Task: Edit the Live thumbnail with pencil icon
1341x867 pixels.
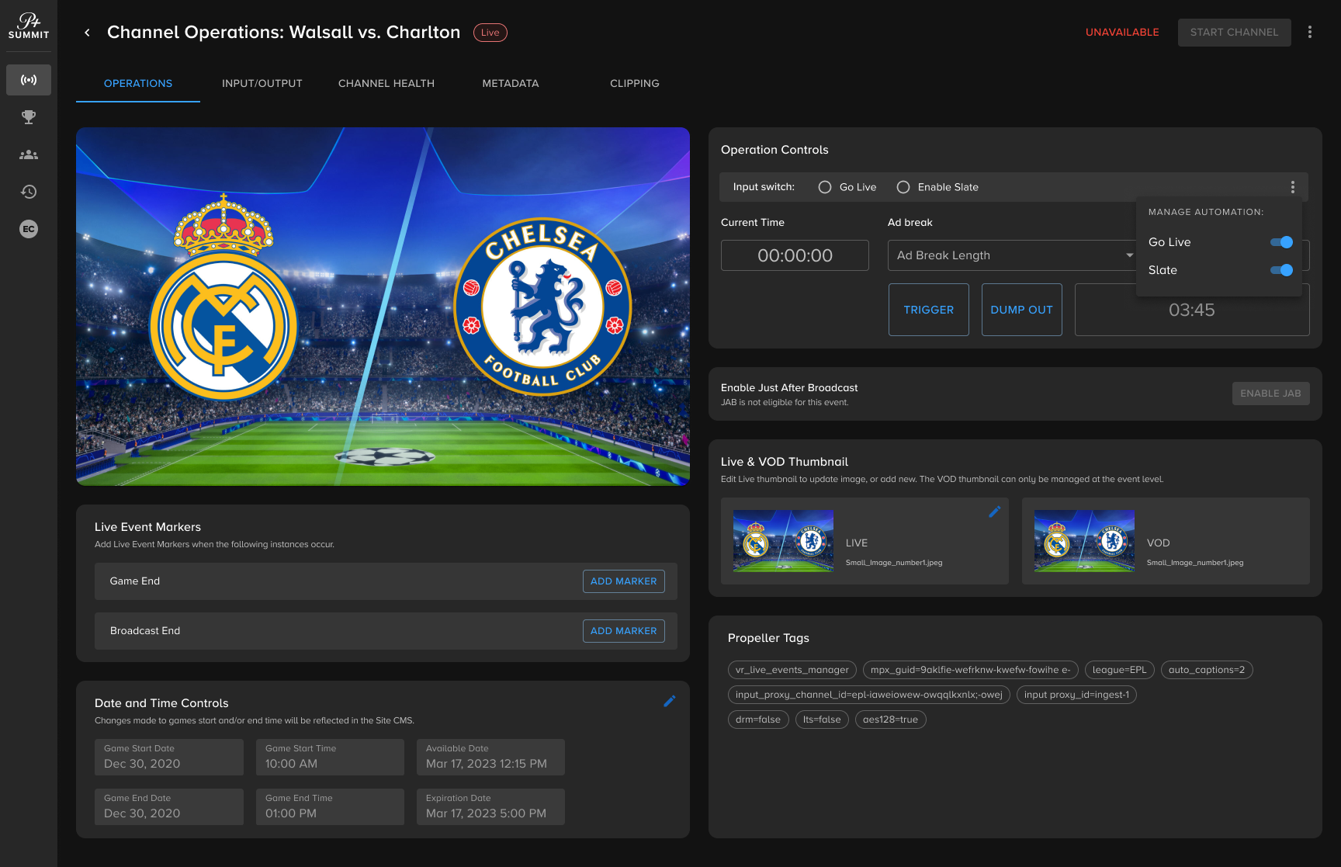Action: (x=995, y=512)
